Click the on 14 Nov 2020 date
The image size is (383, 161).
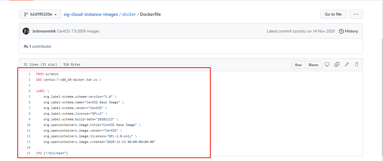(321, 31)
